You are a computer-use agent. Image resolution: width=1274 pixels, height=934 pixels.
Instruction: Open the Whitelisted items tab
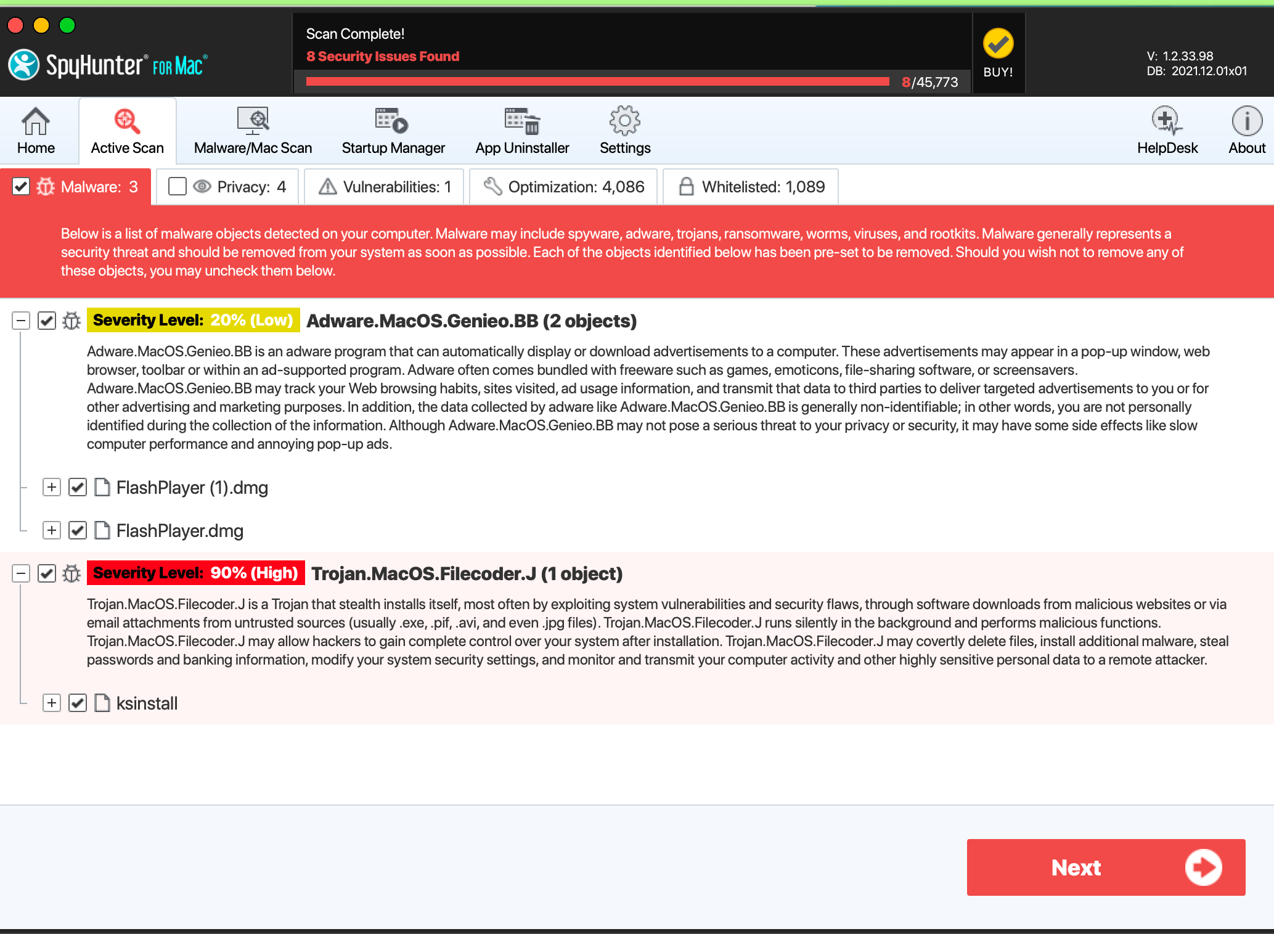pos(750,187)
